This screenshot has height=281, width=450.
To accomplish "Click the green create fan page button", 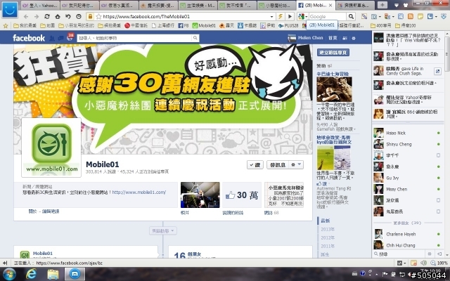I will coord(333,53).
